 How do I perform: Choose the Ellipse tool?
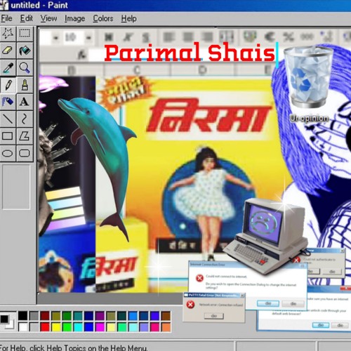point(8,153)
